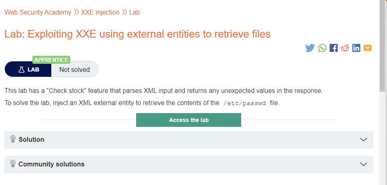Click the APPRENTICE difficulty tag
This screenshot has height=185, width=387.
[51, 60]
